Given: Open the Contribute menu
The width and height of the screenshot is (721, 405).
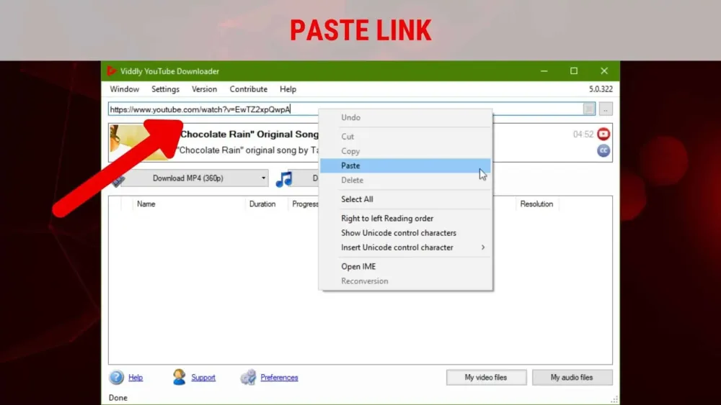Looking at the screenshot, I should (x=248, y=89).
